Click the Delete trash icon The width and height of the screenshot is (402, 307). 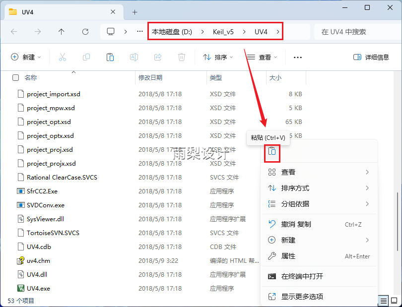click(x=182, y=57)
